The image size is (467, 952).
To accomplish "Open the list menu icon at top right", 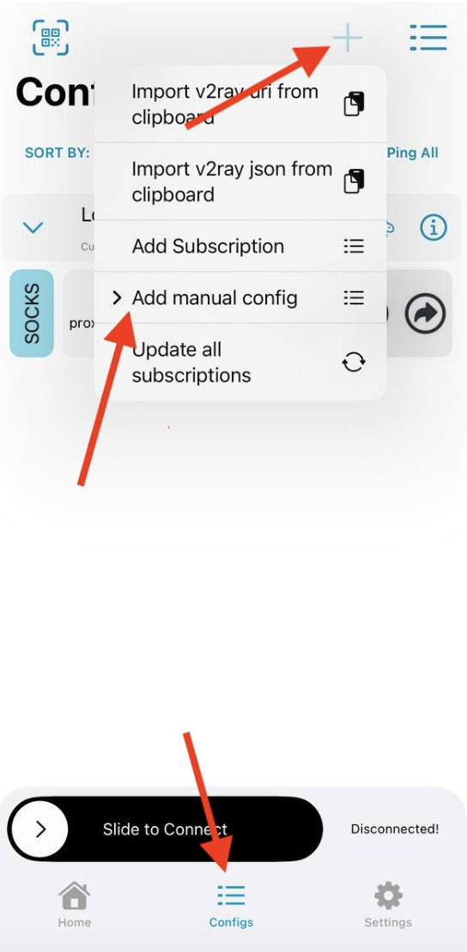I will [428, 38].
